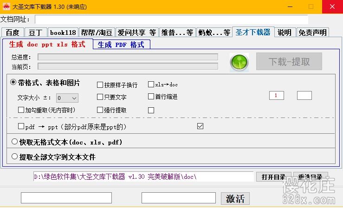Open the book118 tab
Viewport: 343px width, 209px height.
coord(63,33)
